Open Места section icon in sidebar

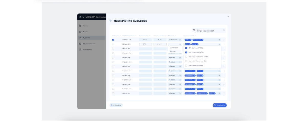tap(80, 32)
